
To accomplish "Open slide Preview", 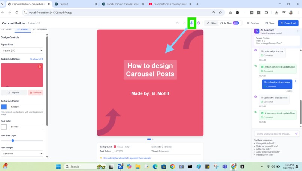I will 253,23.
